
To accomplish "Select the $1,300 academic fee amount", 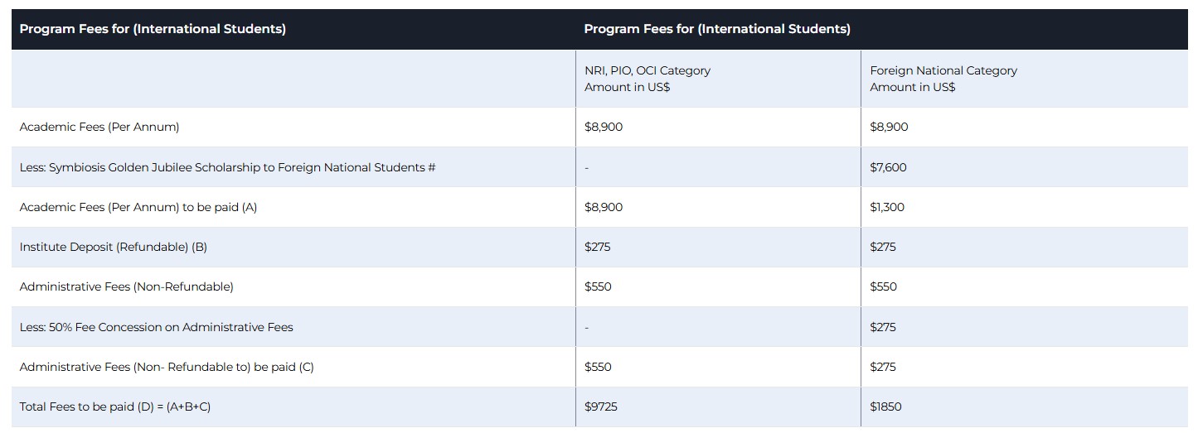I will point(887,207).
